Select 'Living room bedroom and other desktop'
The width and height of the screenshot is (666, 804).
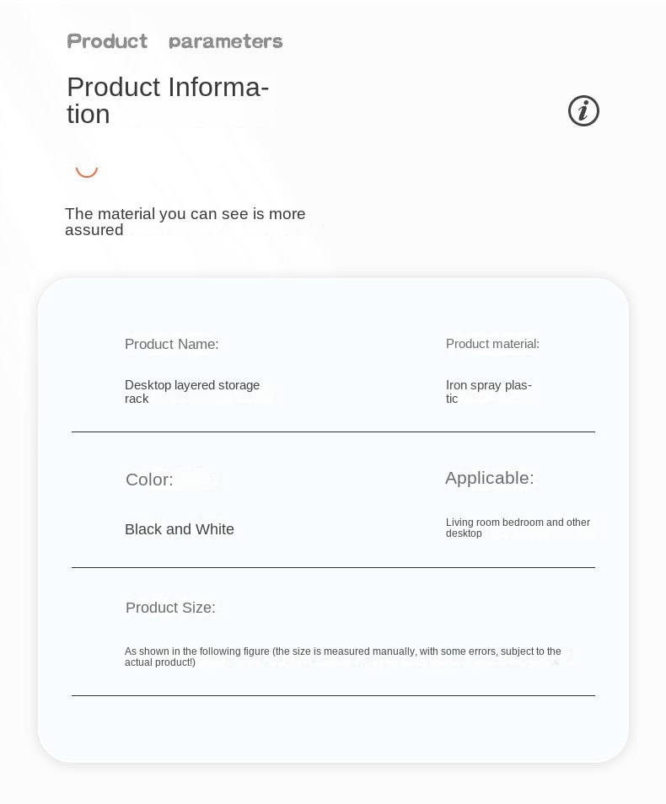click(x=518, y=528)
